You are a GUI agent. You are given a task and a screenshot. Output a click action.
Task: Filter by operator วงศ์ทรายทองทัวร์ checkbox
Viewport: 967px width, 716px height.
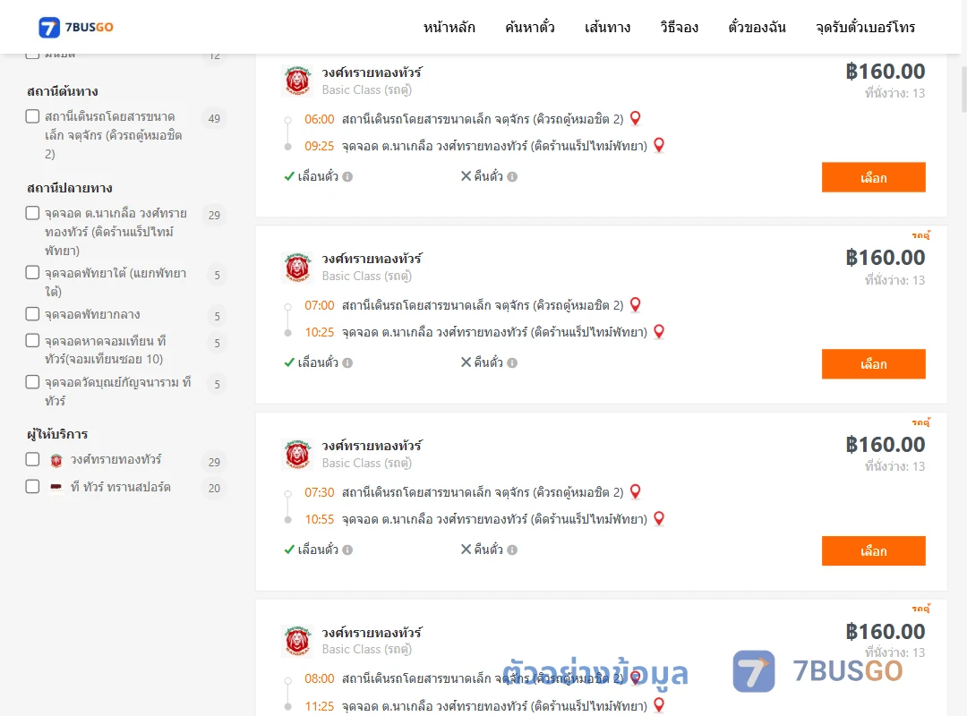click(33, 459)
